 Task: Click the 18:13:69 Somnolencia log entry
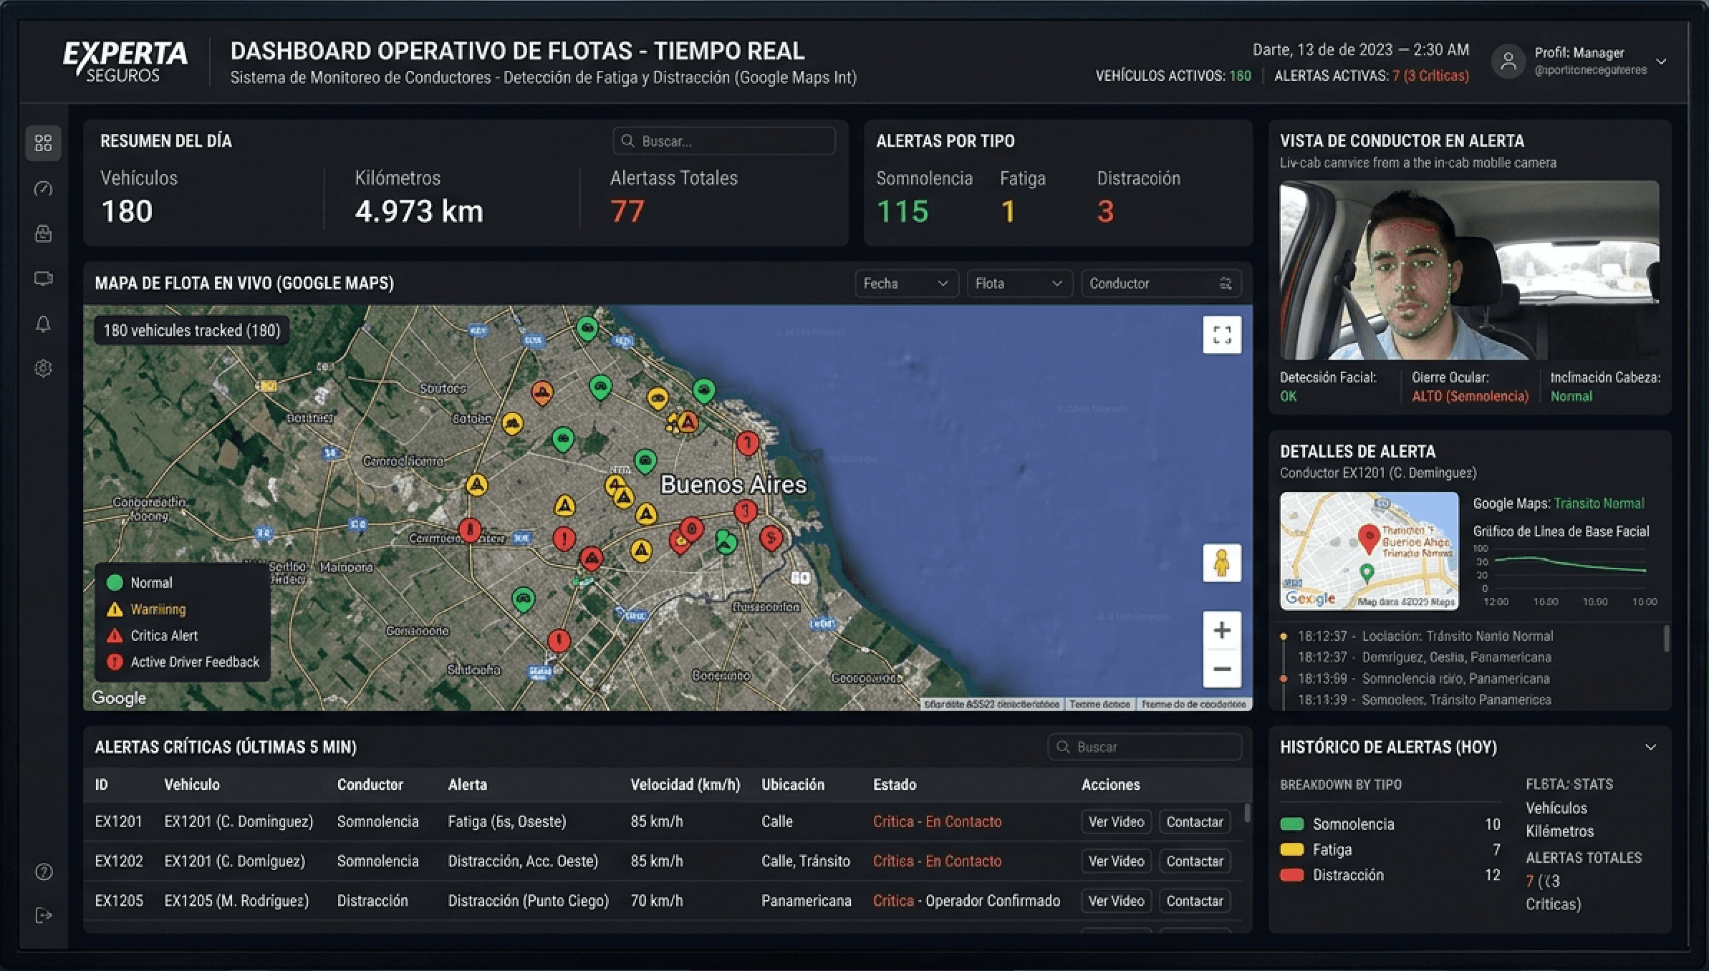tap(1423, 678)
